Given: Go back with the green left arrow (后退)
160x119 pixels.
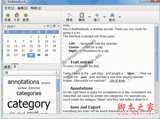Looking at the screenshot, I should 8,15.
